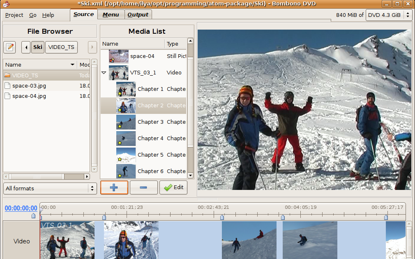Open the All formats filter dropdown
This screenshot has width=415, height=259.
50,188
